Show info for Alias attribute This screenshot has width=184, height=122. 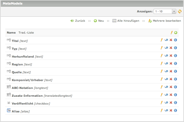pyautogui.click(x=175, y=110)
